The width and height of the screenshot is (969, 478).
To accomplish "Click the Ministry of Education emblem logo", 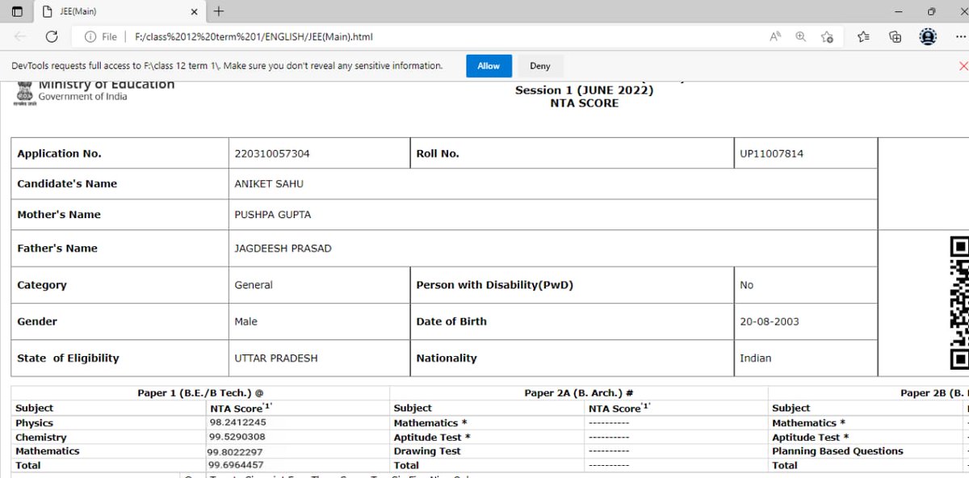I will tap(23, 93).
